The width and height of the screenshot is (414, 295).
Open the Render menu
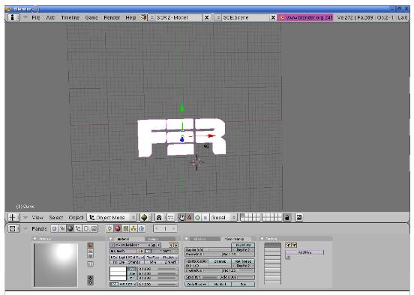[112, 18]
